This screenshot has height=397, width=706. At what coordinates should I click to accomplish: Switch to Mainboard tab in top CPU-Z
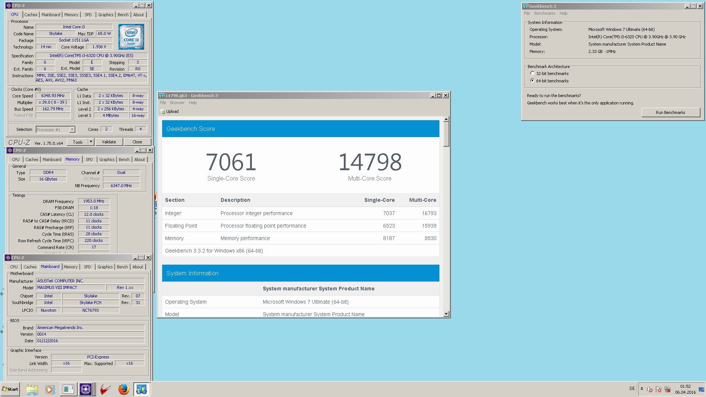(51, 15)
